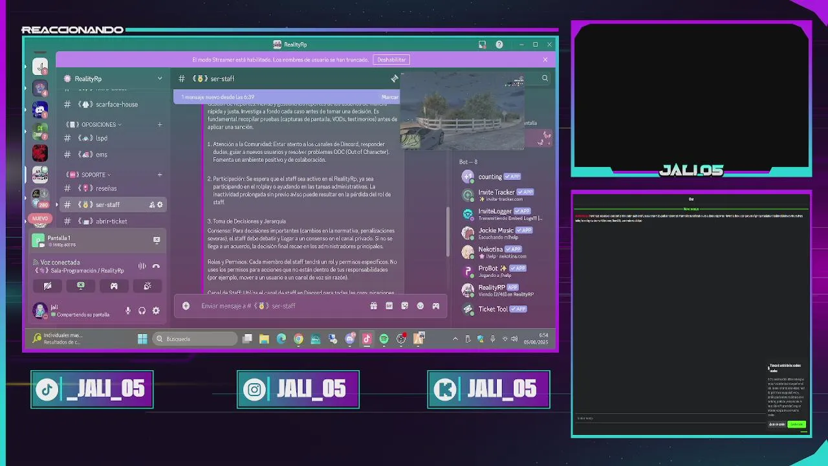Screen dimensions: 828x466
Task: Click Deshabilitar in streamer mode banner
Action: pyautogui.click(x=391, y=60)
